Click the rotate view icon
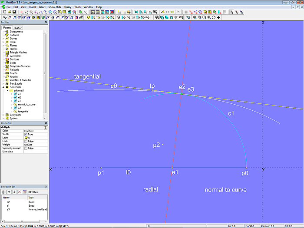304x228 pixels. (x=214, y=17)
